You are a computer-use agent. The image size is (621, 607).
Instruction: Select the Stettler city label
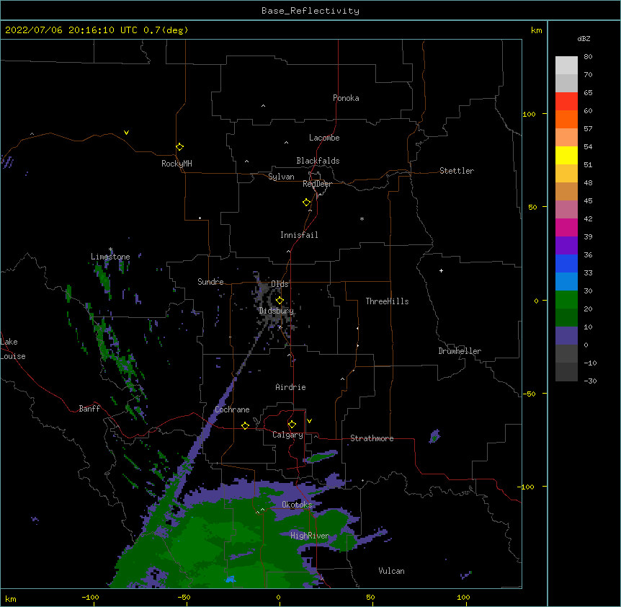[x=457, y=171]
